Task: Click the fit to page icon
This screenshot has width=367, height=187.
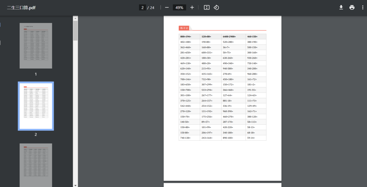Action: point(207,7)
